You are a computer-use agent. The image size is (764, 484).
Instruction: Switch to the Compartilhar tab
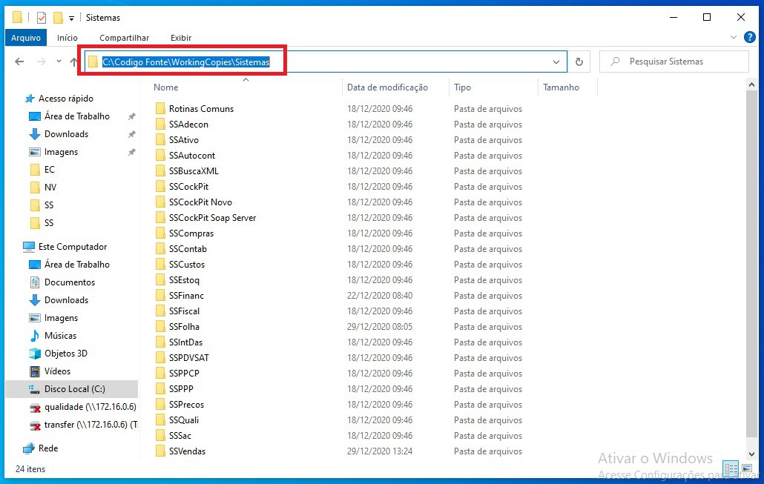[124, 38]
